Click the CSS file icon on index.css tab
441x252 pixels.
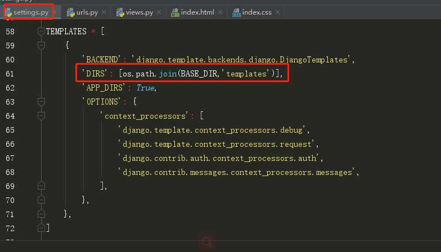[x=236, y=12]
